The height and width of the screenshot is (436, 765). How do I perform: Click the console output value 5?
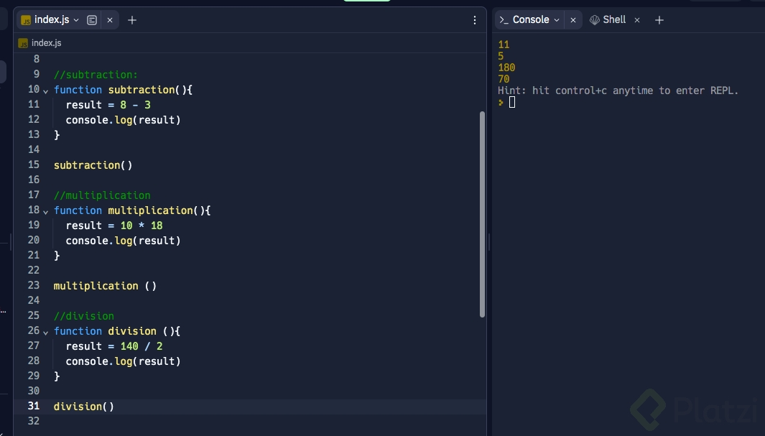tap(501, 56)
